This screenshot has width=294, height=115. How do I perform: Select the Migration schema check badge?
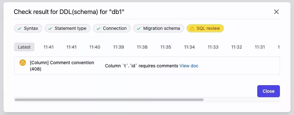click(x=159, y=28)
